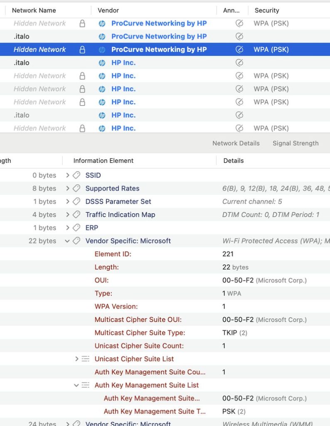Click the annotation icon in the highlighted row
This screenshot has height=426, width=330.
239,50
